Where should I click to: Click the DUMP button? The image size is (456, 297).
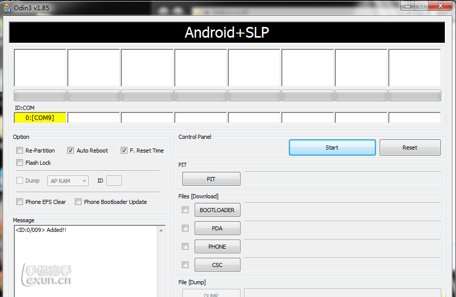coord(211,293)
